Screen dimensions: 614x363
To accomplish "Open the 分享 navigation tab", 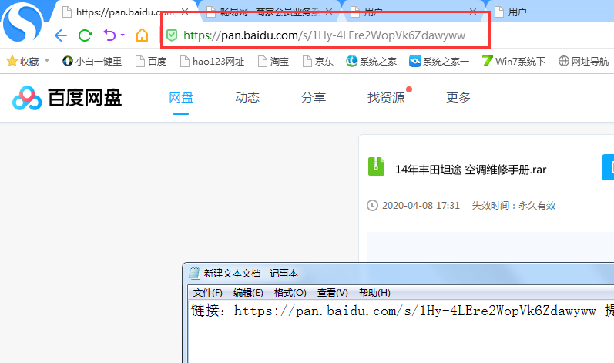I will 314,98.
